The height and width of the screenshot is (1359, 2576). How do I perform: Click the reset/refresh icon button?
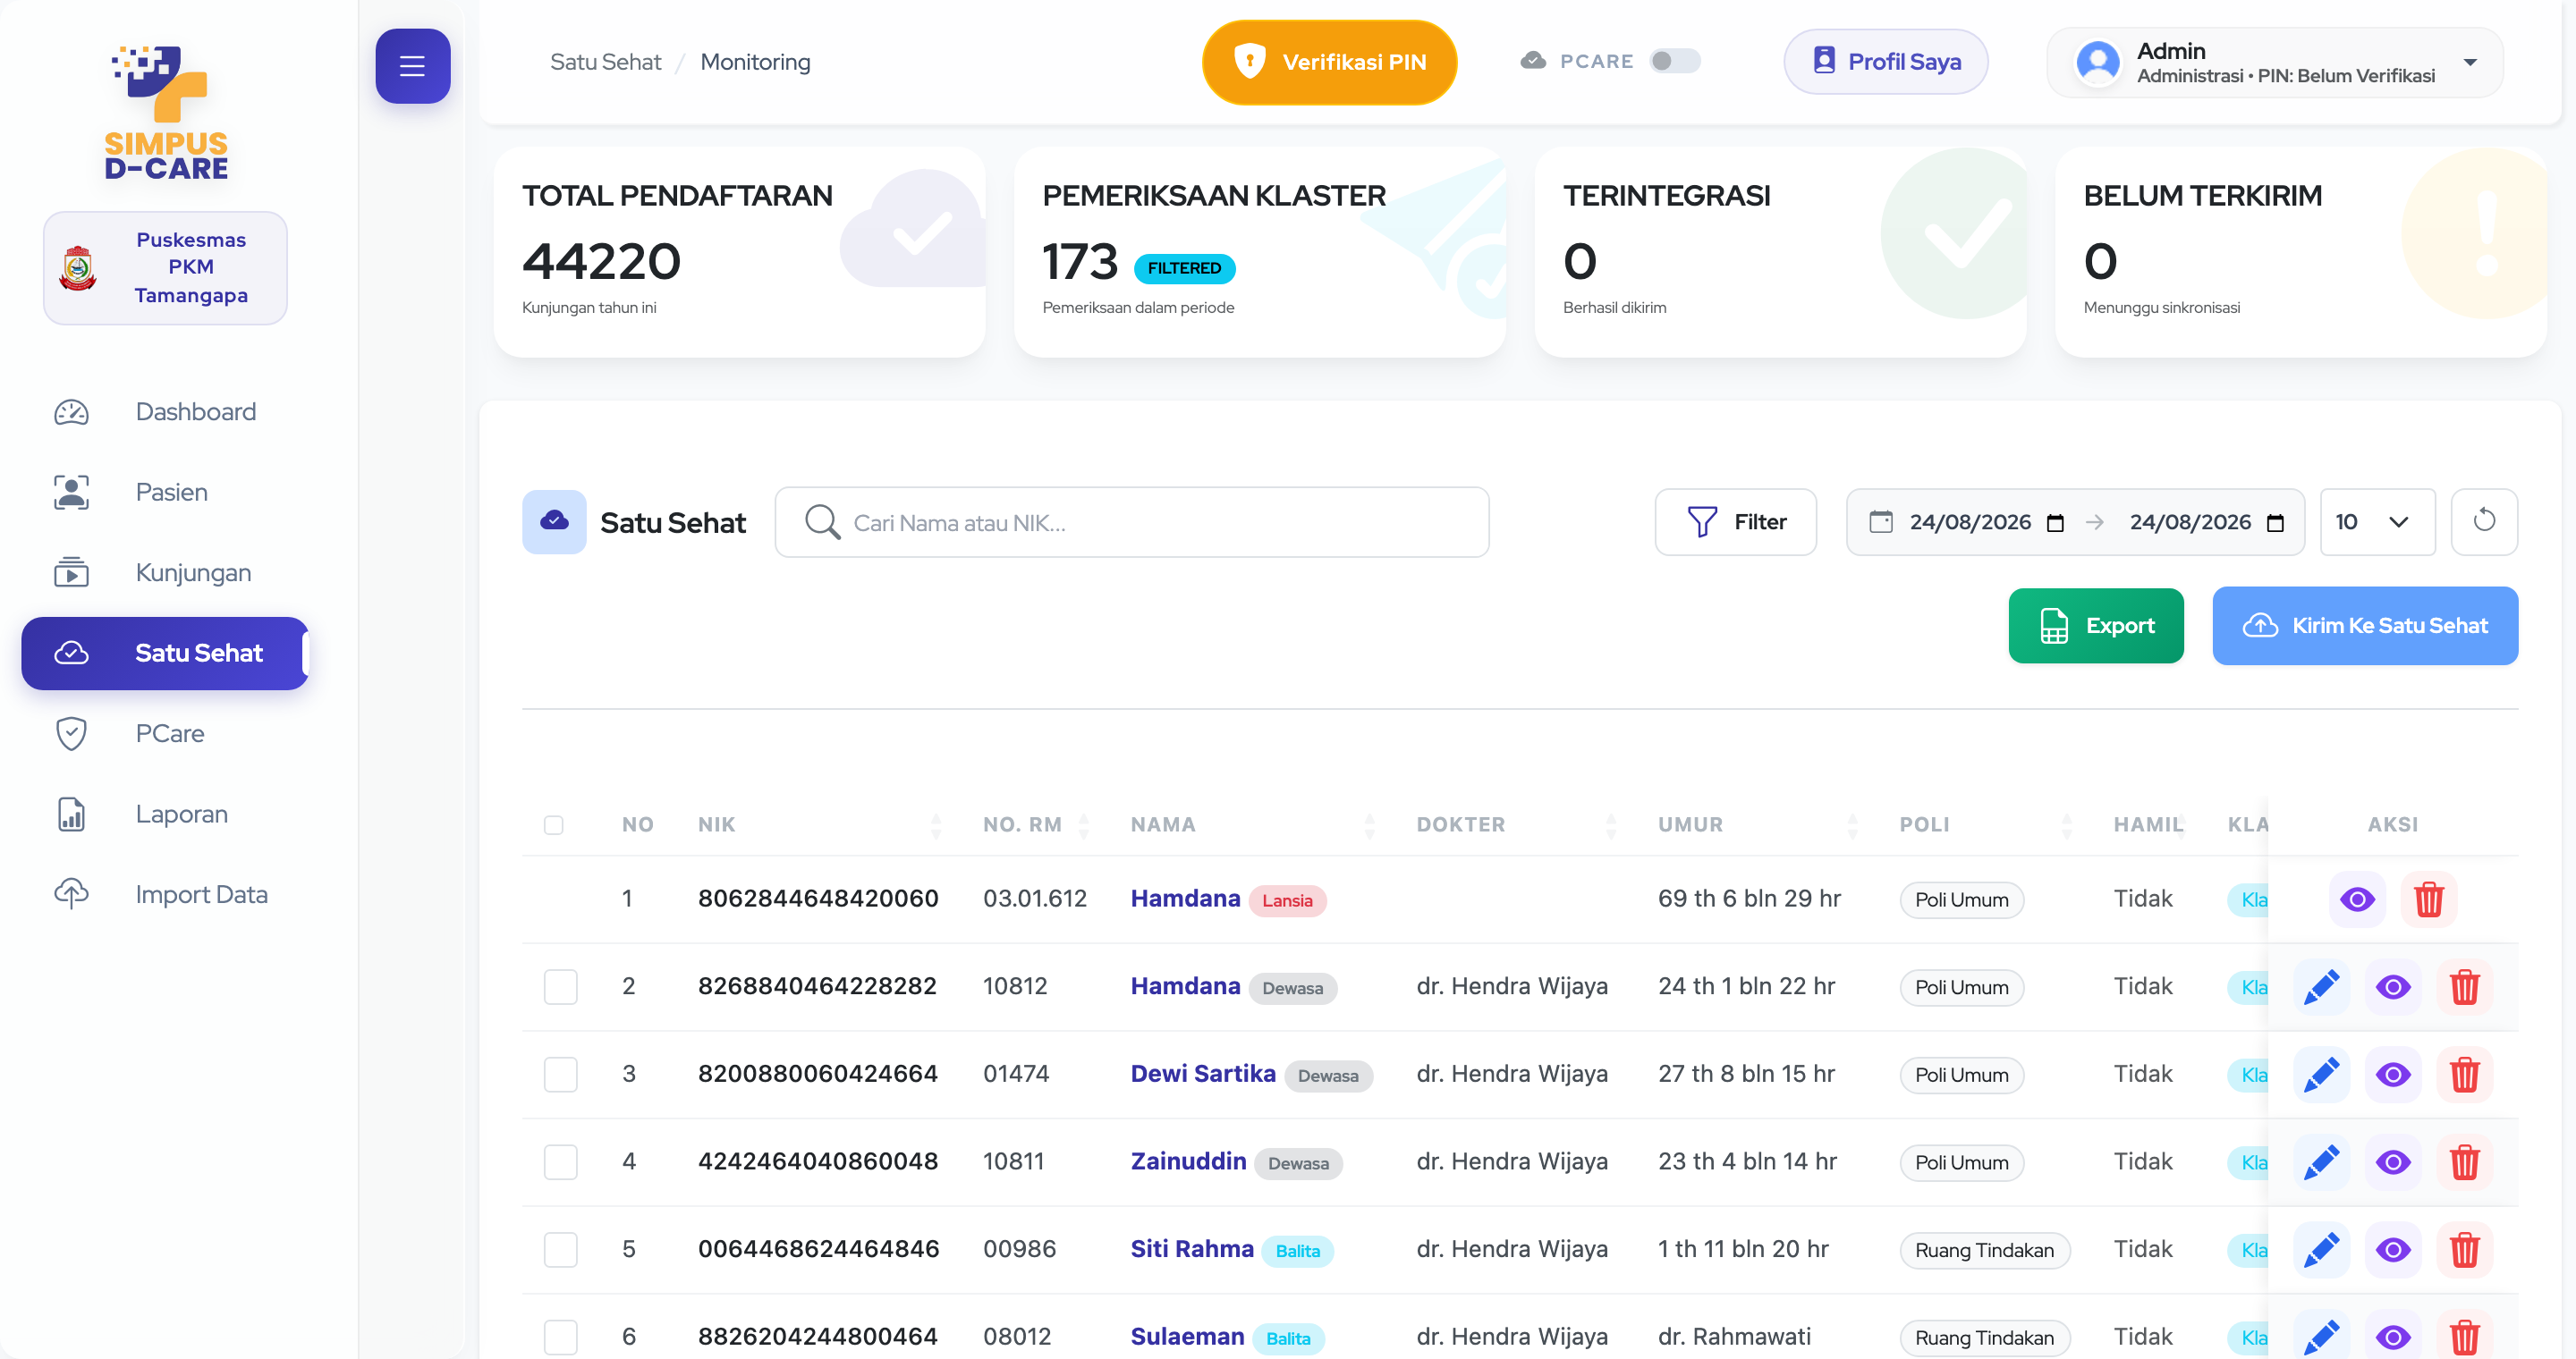click(x=2484, y=521)
